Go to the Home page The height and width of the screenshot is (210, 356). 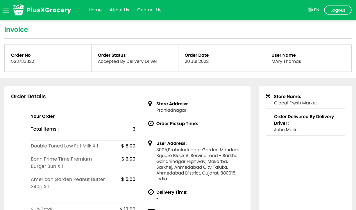tap(95, 10)
